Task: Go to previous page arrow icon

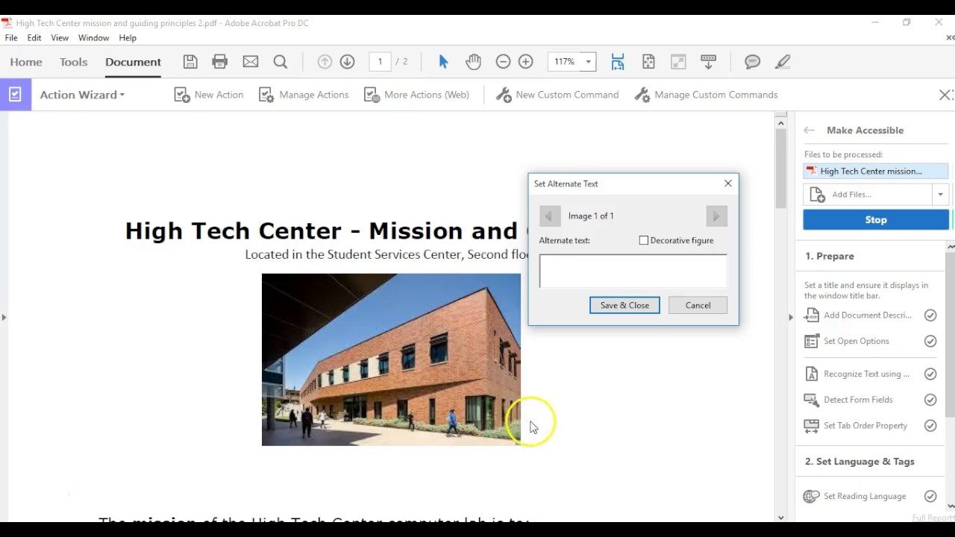Action: point(325,62)
